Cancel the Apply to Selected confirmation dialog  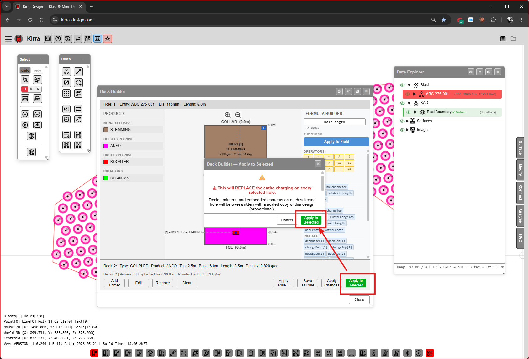point(287,220)
